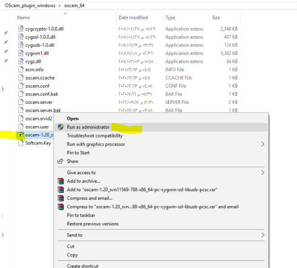Select the oscam.conf file name
The height and width of the screenshot is (268, 297).
click(x=37, y=86)
